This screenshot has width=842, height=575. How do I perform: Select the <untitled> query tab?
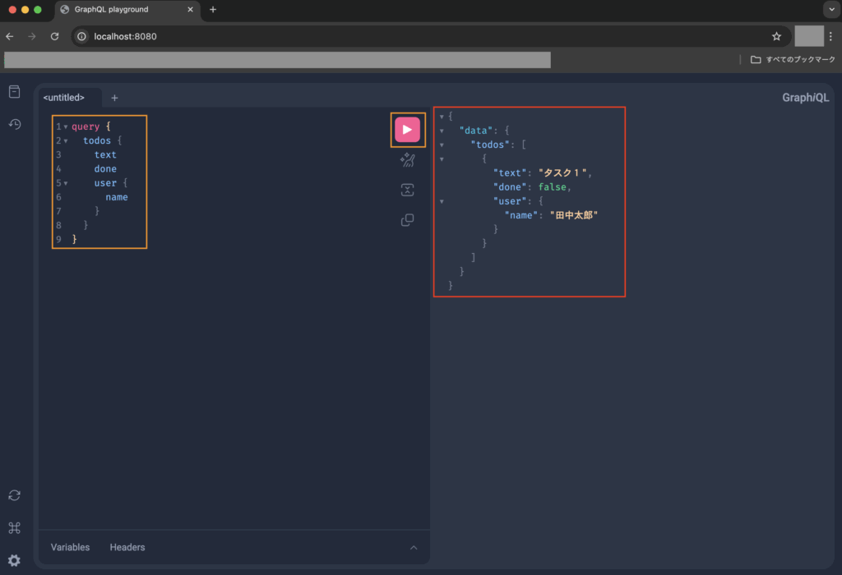pos(64,98)
